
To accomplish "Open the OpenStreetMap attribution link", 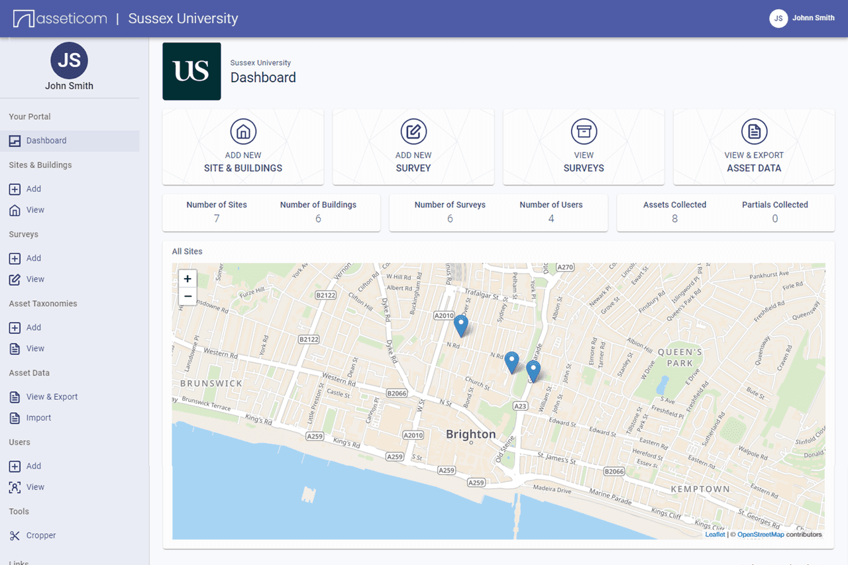I will pos(760,534).
